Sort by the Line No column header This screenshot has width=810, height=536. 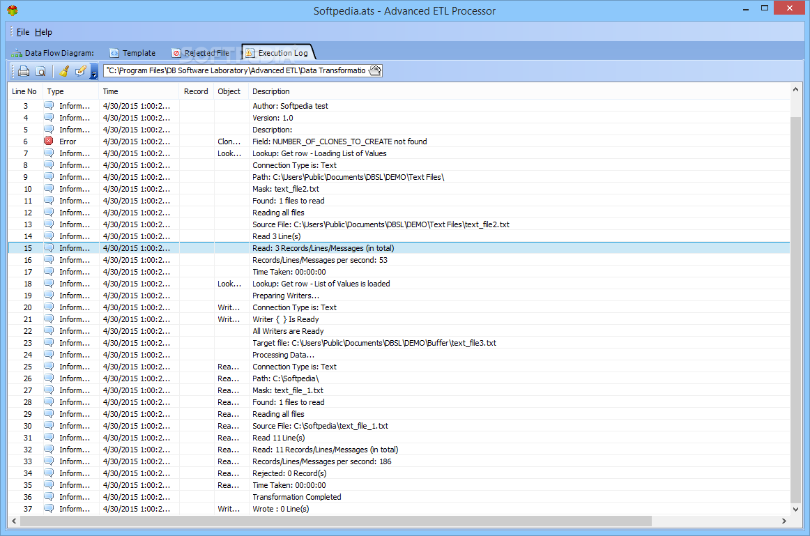pos(24,91)
